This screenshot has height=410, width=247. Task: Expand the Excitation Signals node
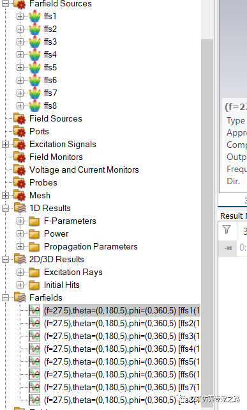tap(5, 145)
